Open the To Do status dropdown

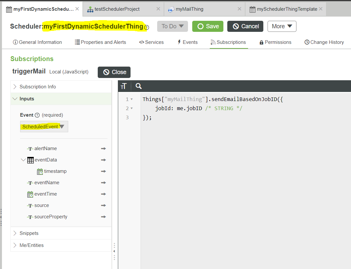(172, 26)
